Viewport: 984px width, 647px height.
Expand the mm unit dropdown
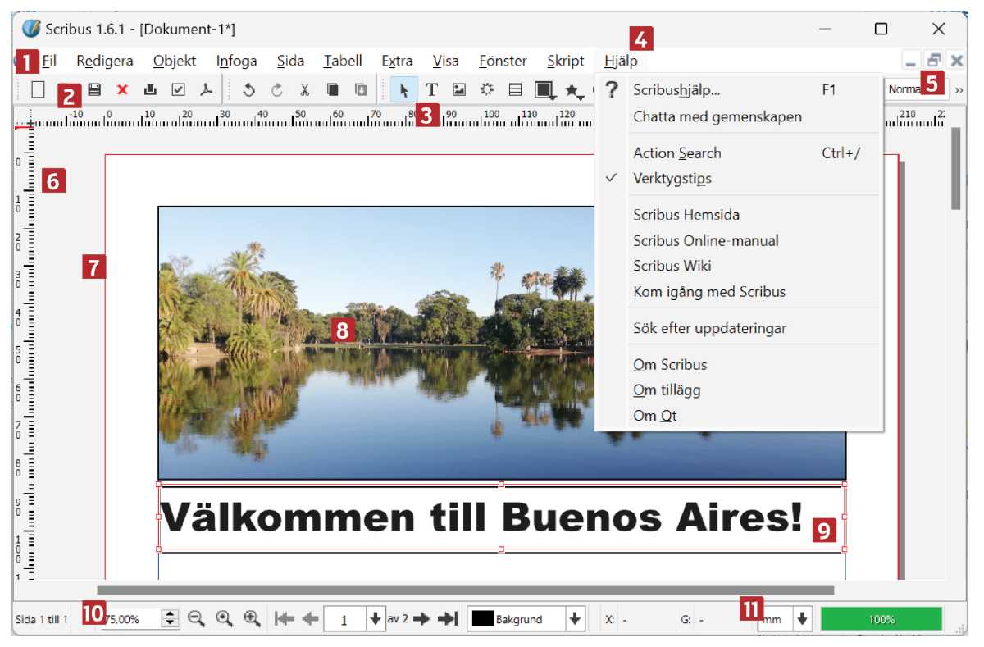point(802,619)
